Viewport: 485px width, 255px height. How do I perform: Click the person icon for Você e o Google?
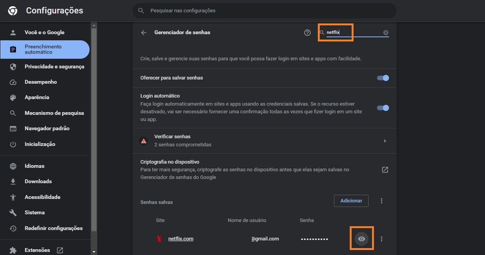point(13,32)
